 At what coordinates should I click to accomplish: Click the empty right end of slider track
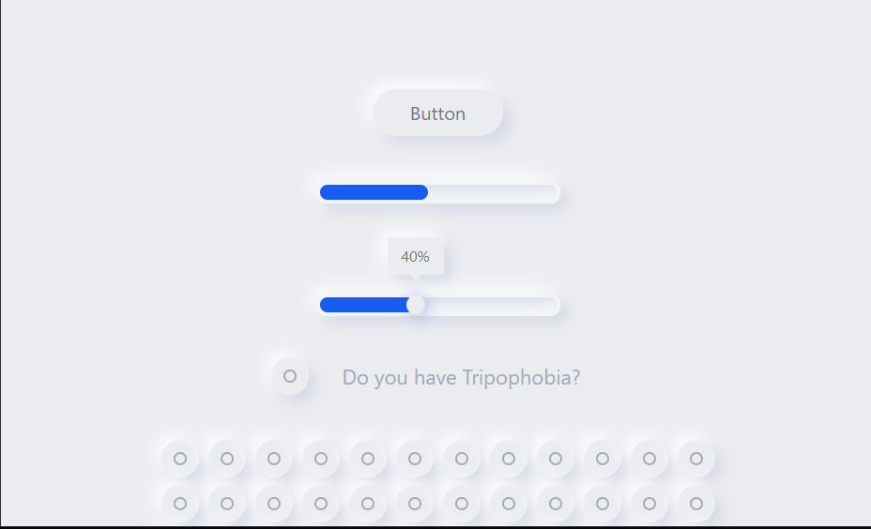491,305
